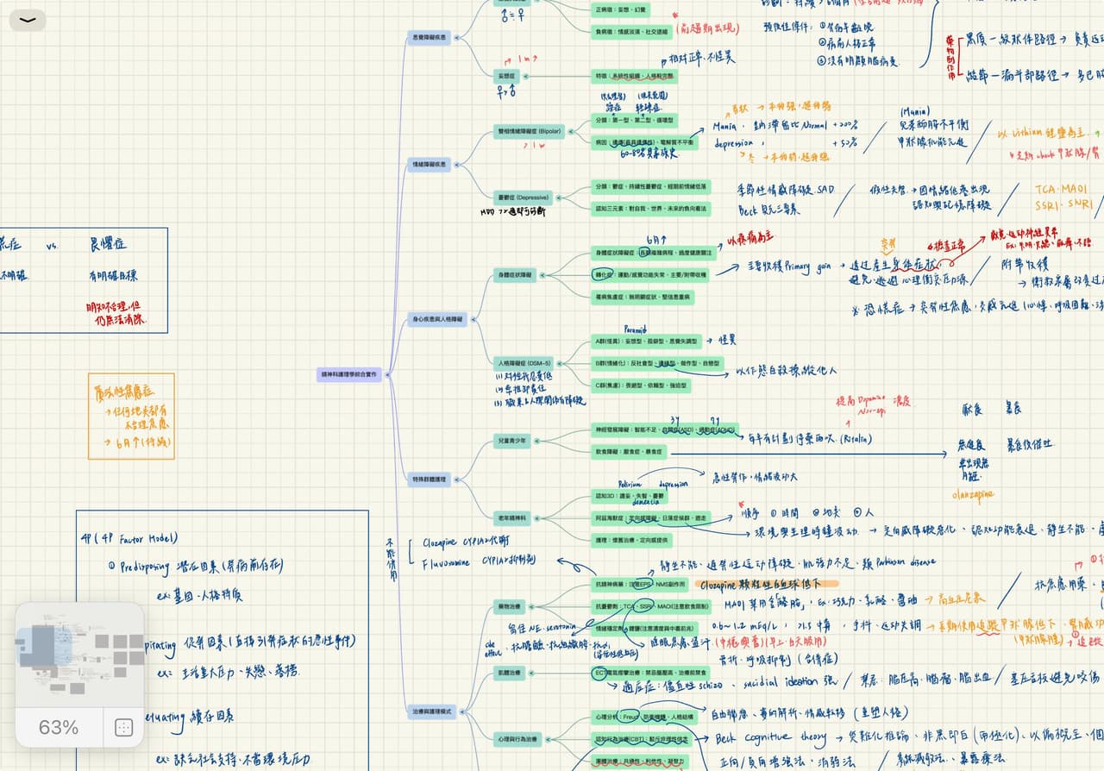Screen dimensions: 1104x771
Task: Select the root node 精神科護理學綜合實作
Action: [x=349, y=374]
